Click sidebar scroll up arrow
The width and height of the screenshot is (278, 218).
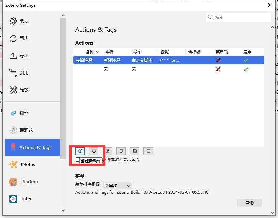click(63, 15)
